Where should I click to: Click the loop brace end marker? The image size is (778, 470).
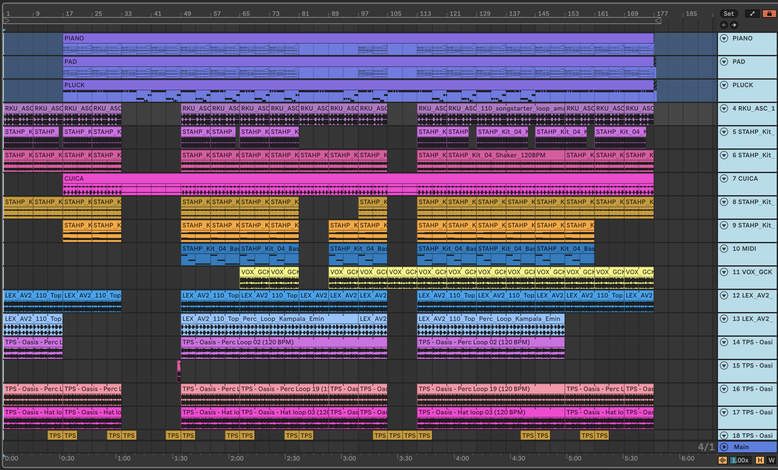[x=658, y=21]
